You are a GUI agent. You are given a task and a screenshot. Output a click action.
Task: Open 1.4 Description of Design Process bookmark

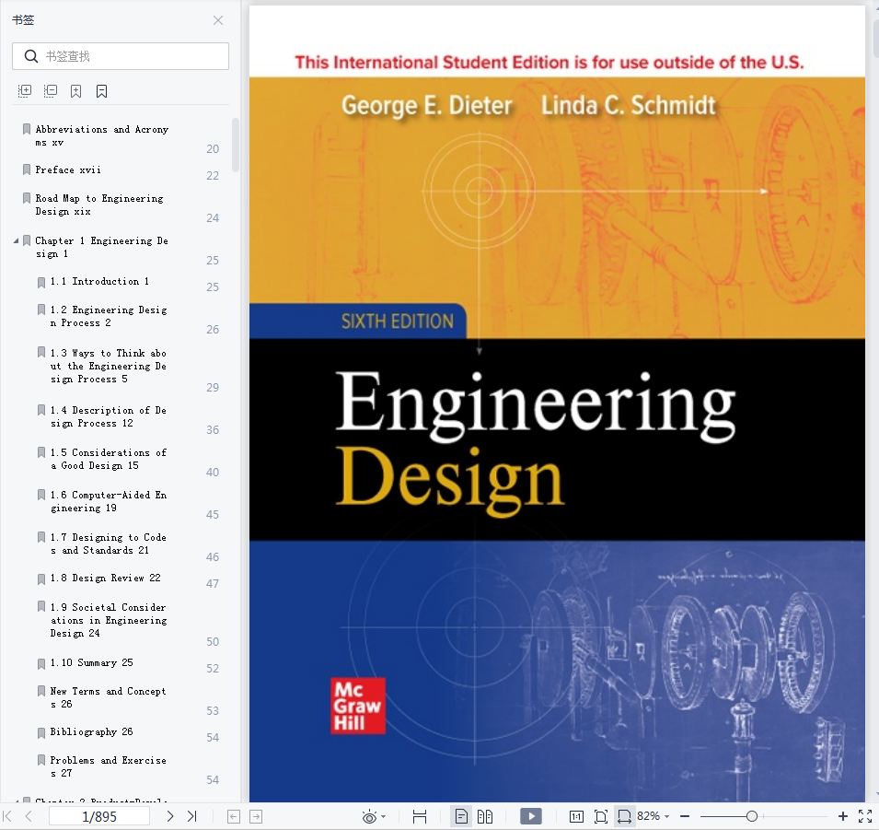point(109,417)
